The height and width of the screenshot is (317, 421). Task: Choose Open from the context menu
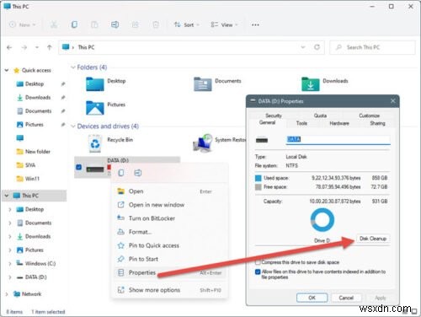(169, 191)
